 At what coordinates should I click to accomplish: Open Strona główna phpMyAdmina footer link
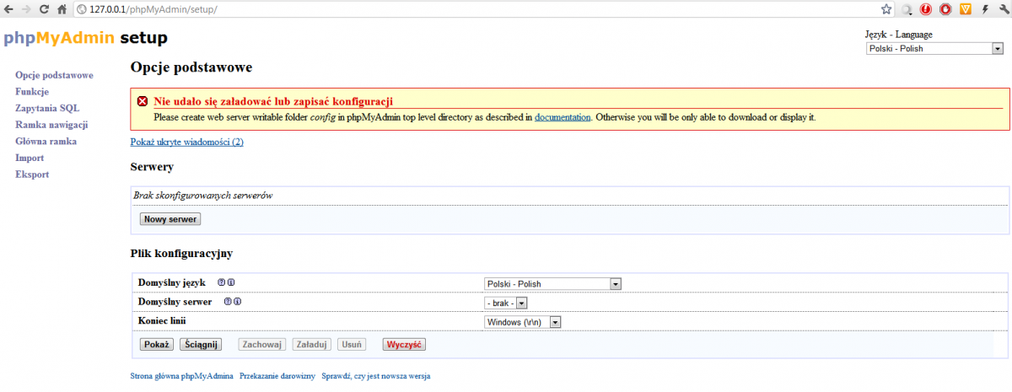coord(182,375)
